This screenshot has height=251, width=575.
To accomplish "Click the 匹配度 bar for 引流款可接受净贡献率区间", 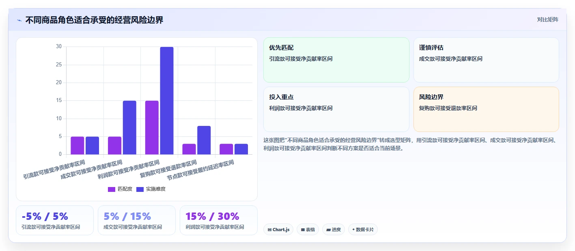I will click(77, 145).
